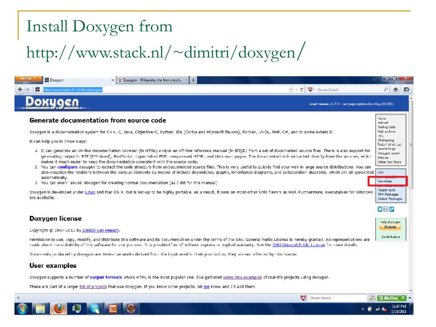The image size is (436, 327).
Task: Open history dropdown beside bookmark star
Action: pyautogui.click(x=296, y=89)
